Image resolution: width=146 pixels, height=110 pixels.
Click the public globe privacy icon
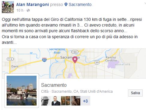pyautogui.click(x=28, y=10)
